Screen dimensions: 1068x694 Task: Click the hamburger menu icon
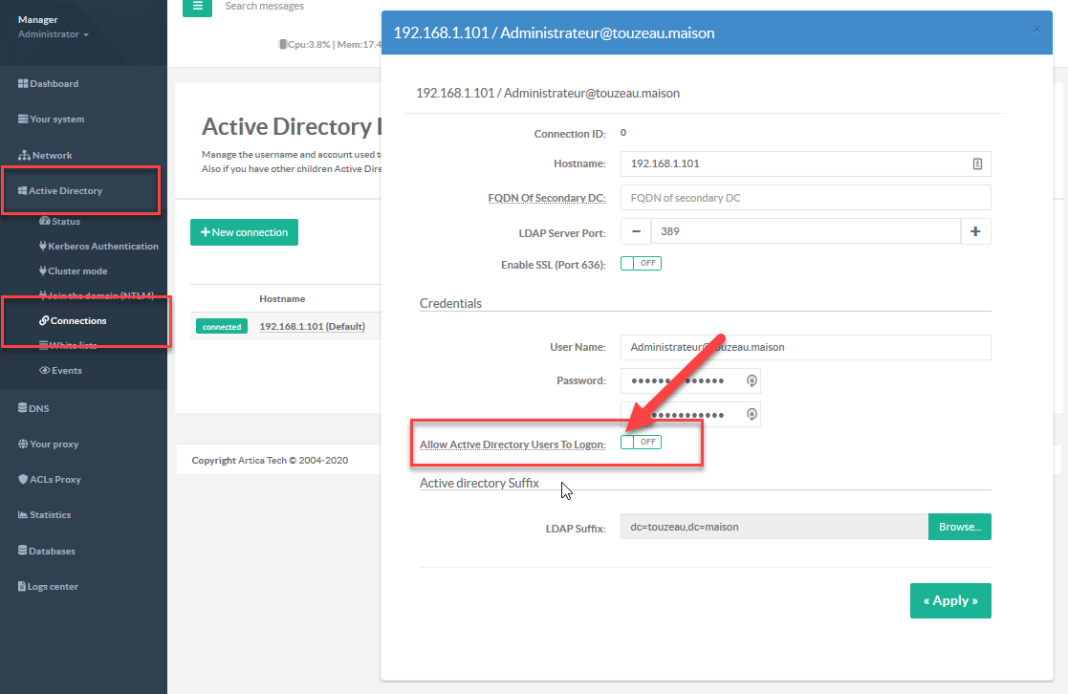point(197,7)
